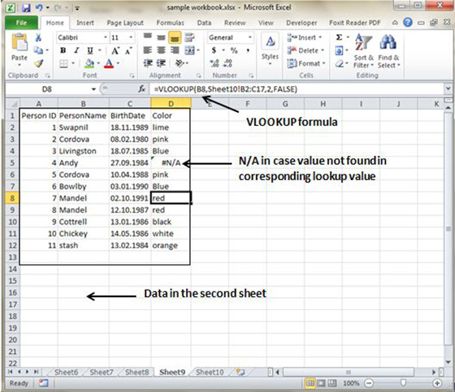
Task: Click the Orientation text-angle icon
Action: (180, 63)
